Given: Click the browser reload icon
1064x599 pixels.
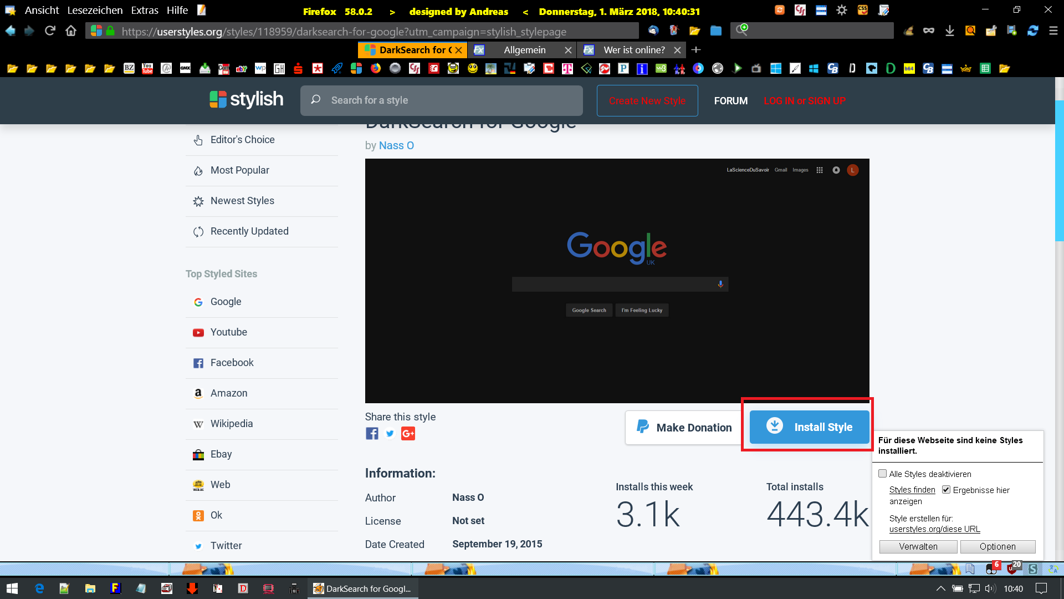Looking at the screenshot, I should tap(50, 31).
